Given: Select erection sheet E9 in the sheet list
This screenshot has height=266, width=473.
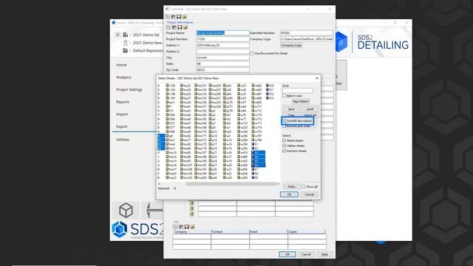Looking at the screenshot, I should [x=255, y=178].
